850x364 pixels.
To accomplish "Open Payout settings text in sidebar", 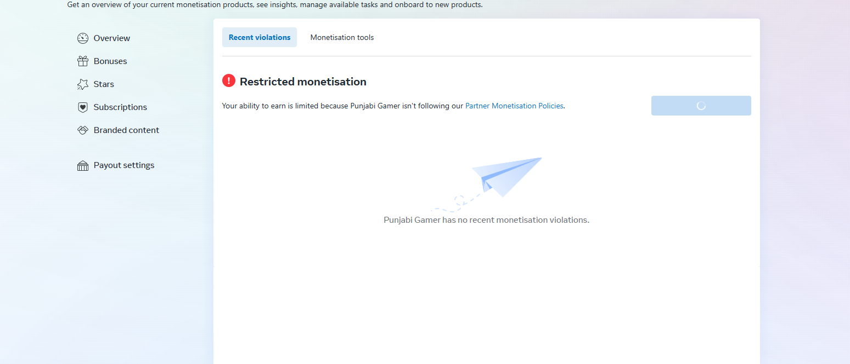I will 124,165.
